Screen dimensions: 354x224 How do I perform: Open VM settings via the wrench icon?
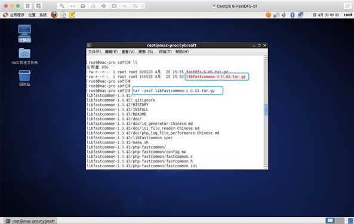pyautogui.click(x=61, y=6)
